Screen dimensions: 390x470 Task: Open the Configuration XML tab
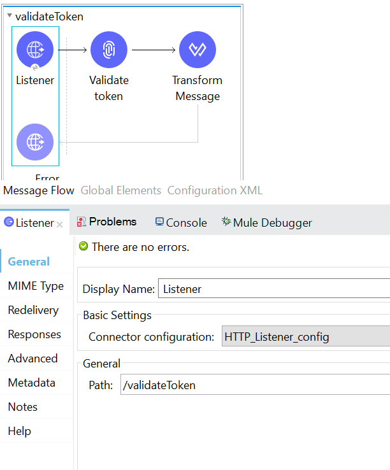pyautogui.click(x=215, y=190)
